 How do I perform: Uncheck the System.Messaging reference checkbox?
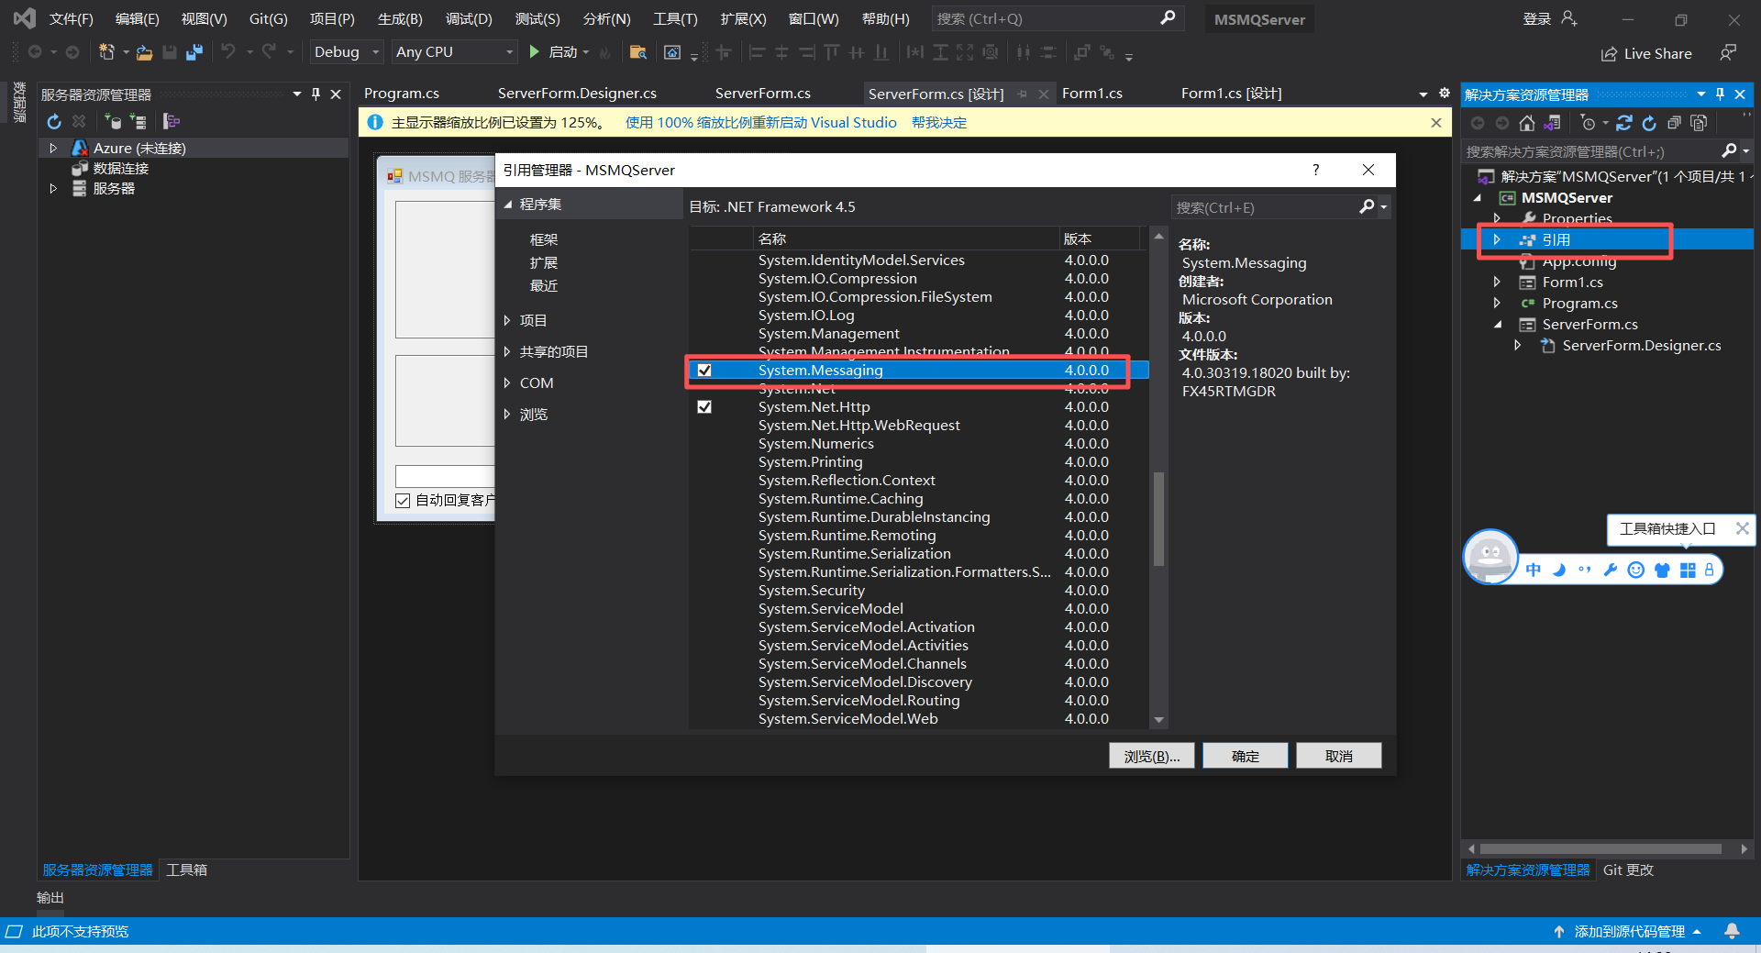click(704, 371)
